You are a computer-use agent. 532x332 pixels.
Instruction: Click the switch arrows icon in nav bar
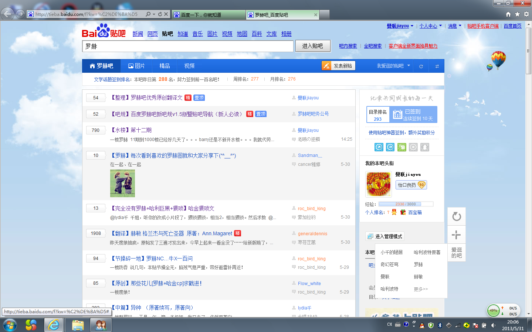point(437,66)
